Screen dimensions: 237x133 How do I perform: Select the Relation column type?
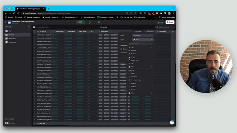coord(141,83)
